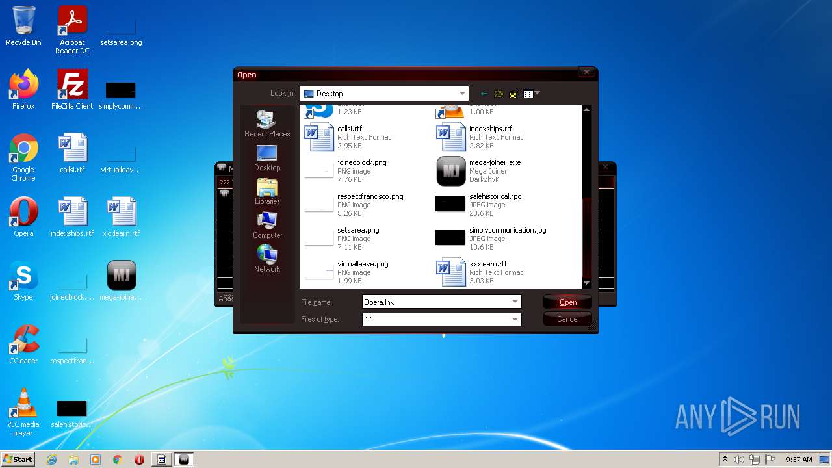Viewport: 832px width, 468px height.
Task: Select xxxlearn.rtf desktop file icon
Action: pos(121,217)
